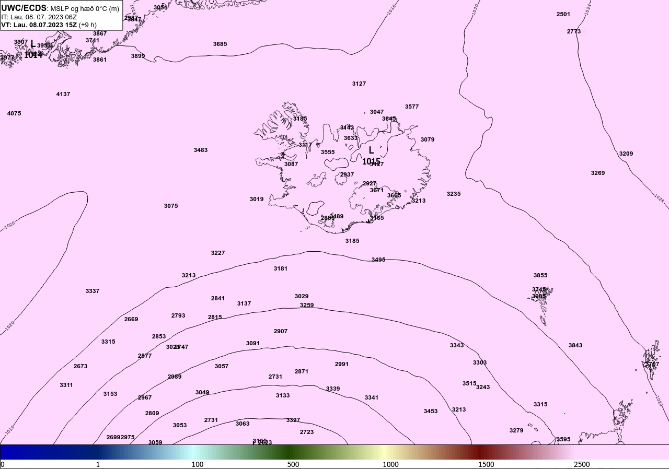Screen dimensions: 669x469
Task: Click the 500 label on the color scale
Action: [293, 464]
